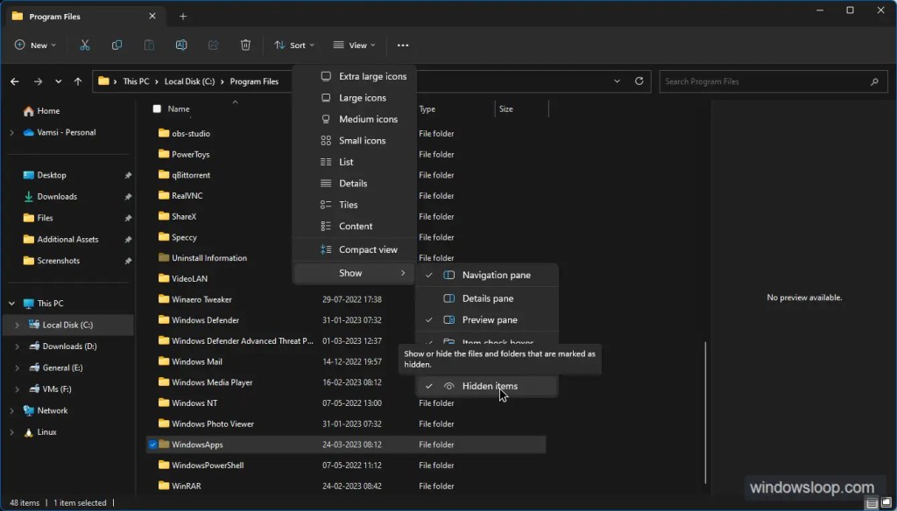The image size is (897, 511).
Task: Open the See more three-dots menu
Action: pyautogui.click(x=403, y=45)
